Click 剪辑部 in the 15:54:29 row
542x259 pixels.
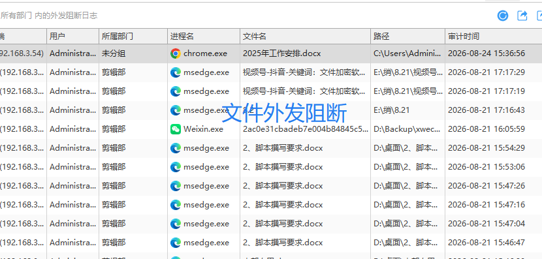(114, 148)
